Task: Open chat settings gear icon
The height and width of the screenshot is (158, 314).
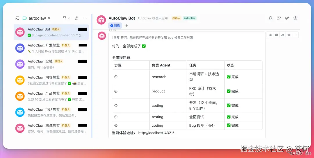Action: pos(295,18)
